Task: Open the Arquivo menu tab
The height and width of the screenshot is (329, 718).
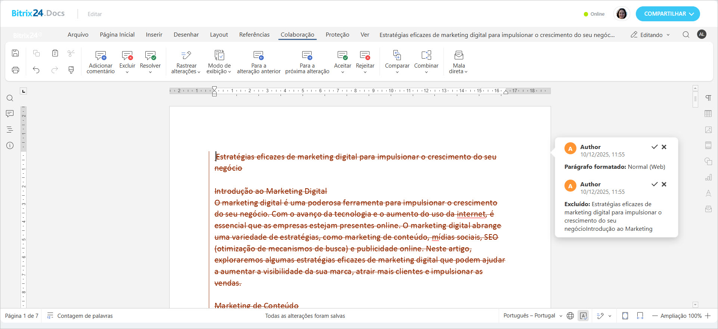Action: [x=78, y=35]
